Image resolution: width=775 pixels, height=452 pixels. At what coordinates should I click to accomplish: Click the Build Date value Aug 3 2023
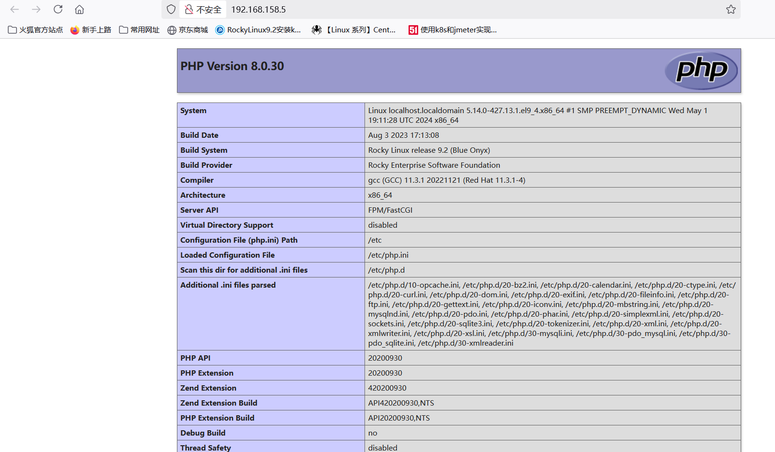coord(404,135)
